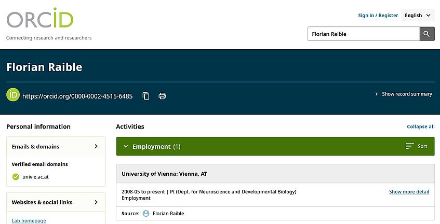This screenshot has height=224, width=440.
Task: Expand Websites & social links panel
Action: 96,202
